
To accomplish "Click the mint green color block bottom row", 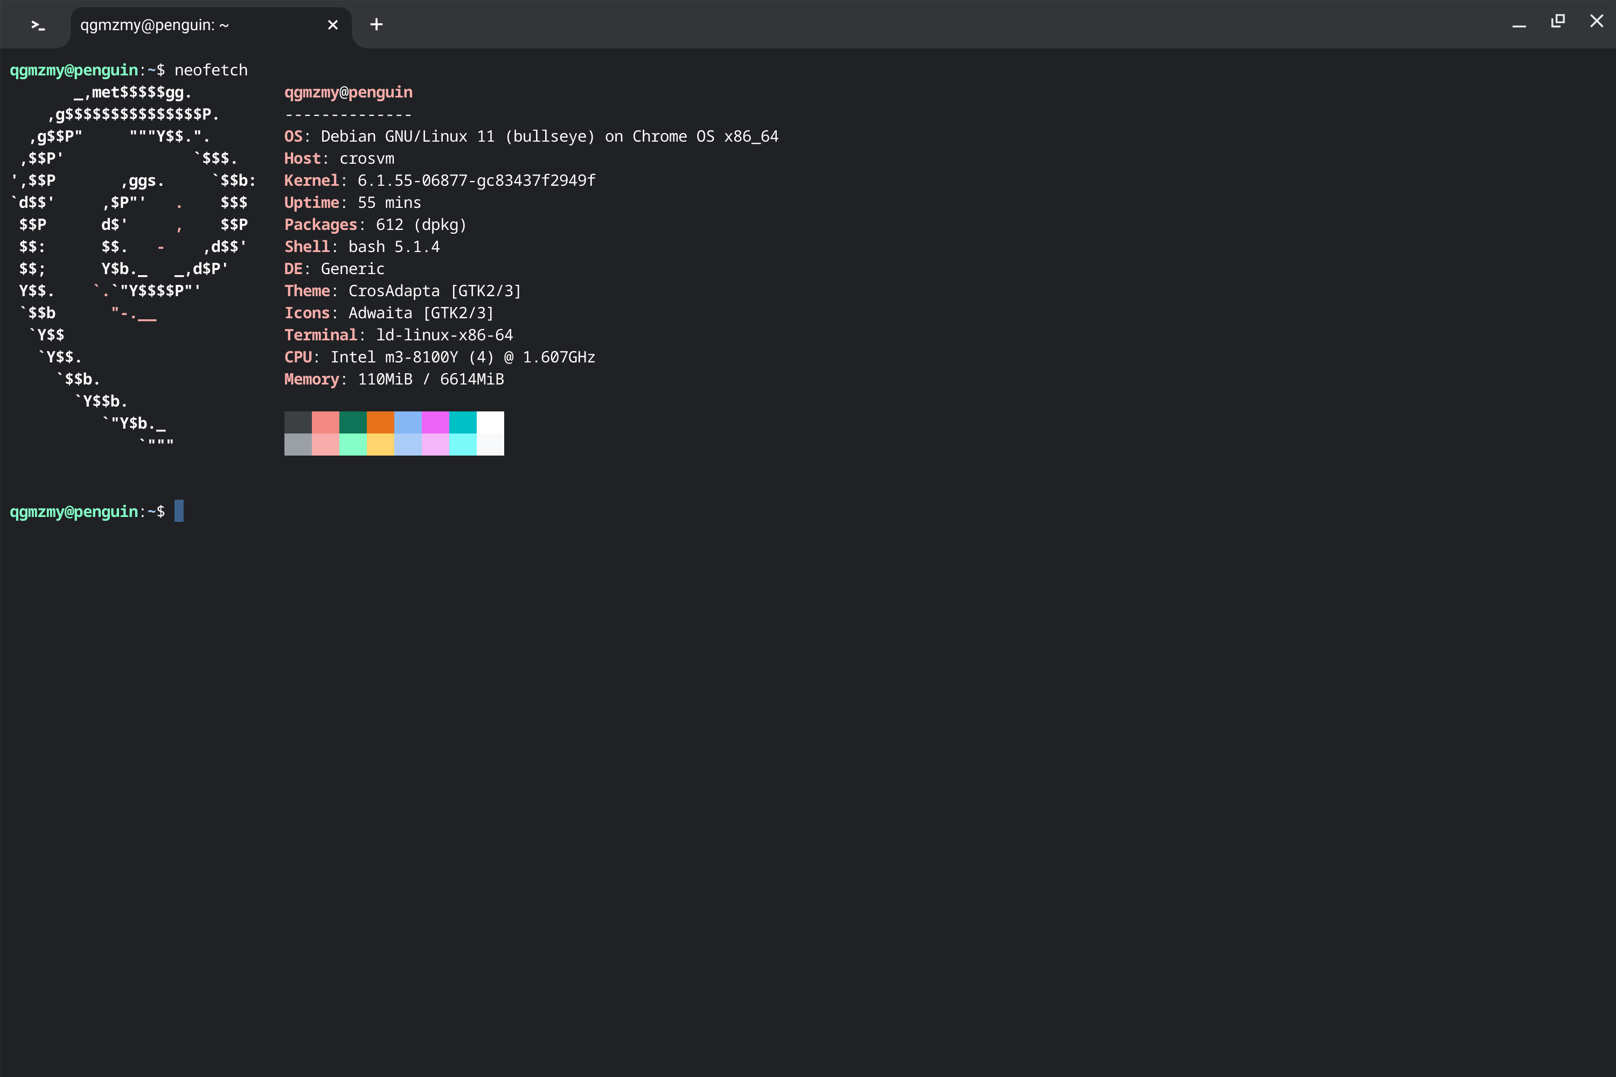I will coord(353,444).
